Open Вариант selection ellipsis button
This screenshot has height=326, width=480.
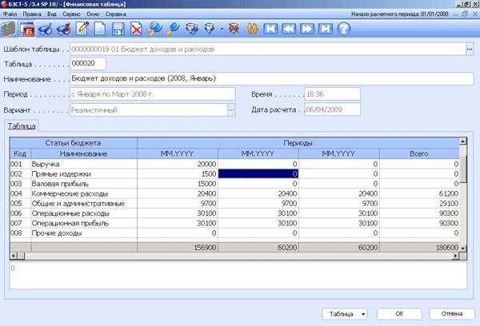pyautogui.click(x=231, y=110)
